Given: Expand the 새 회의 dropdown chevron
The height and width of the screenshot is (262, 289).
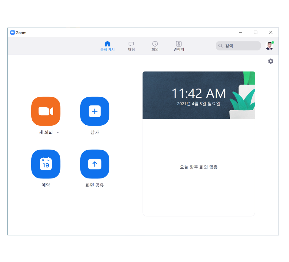Looking at the screenshot, I should (x=58, y=133).
